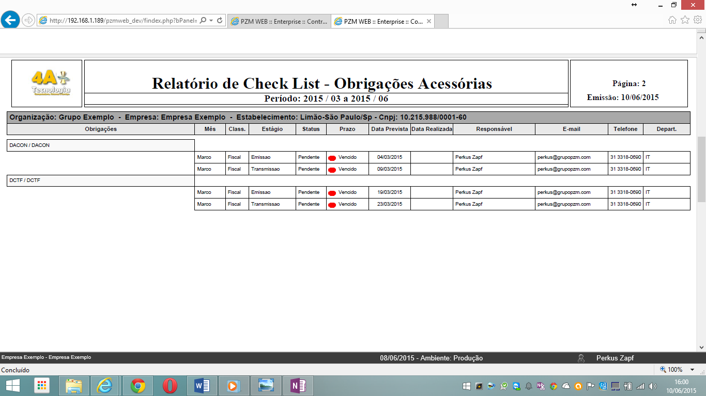Open the zoom level dropdown arrow

[x=692, y=370]
